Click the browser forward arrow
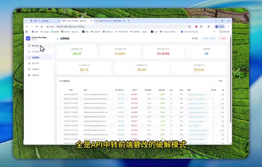The image size is (262, 167). tap(32, 26)
